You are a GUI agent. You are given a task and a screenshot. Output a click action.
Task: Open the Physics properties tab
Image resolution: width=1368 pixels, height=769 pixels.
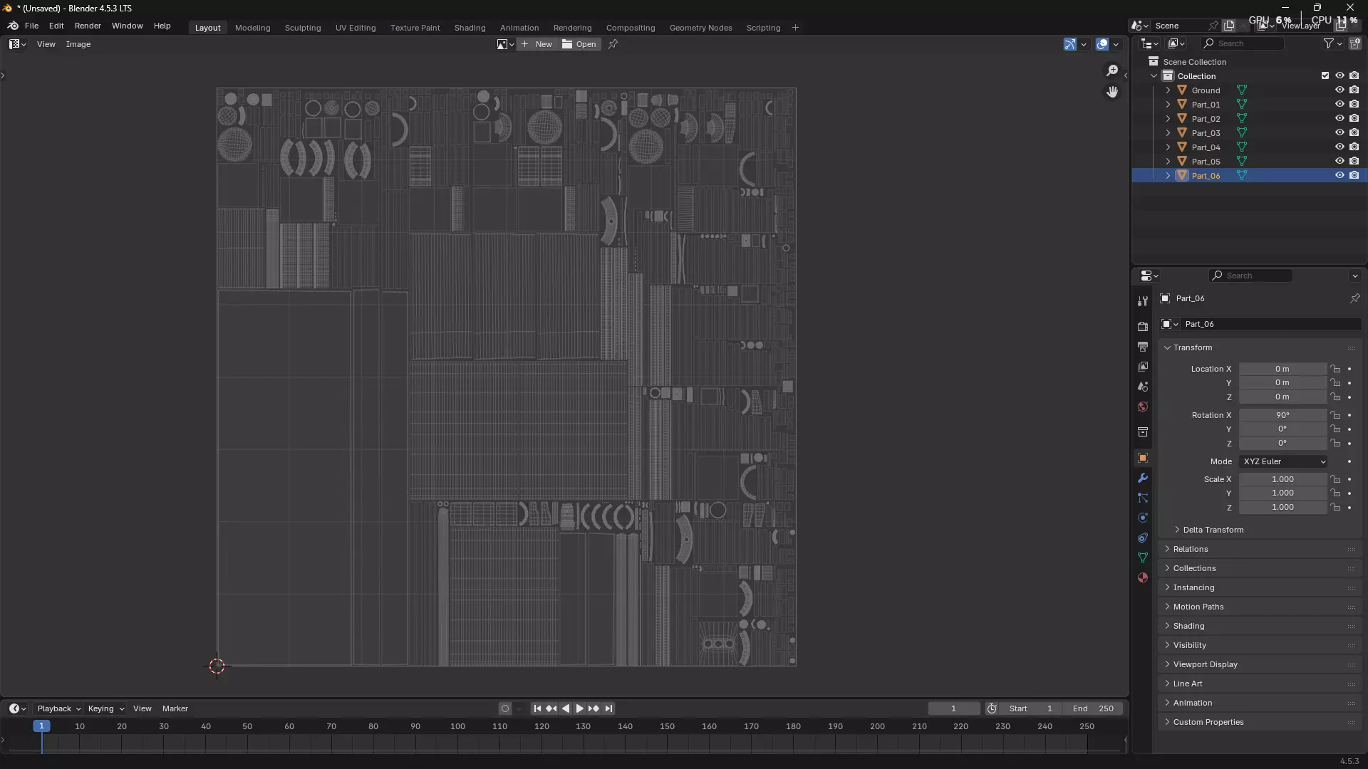(1143, 518)
